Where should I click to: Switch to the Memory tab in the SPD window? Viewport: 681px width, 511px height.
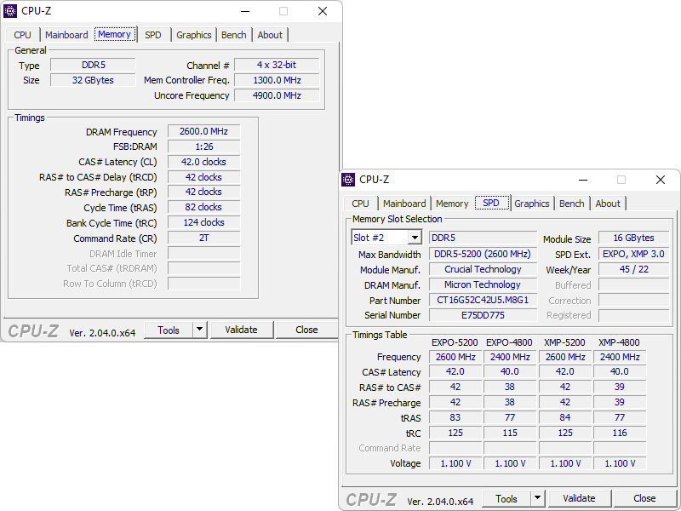452,204
